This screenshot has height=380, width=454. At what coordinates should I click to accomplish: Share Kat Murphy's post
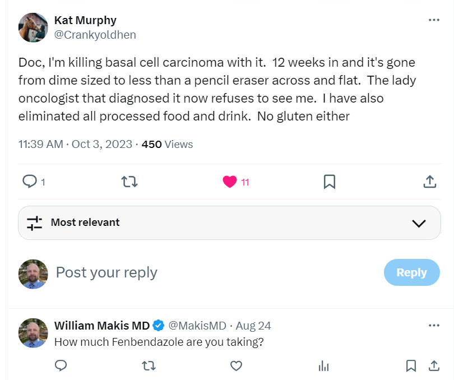point(429,182)
